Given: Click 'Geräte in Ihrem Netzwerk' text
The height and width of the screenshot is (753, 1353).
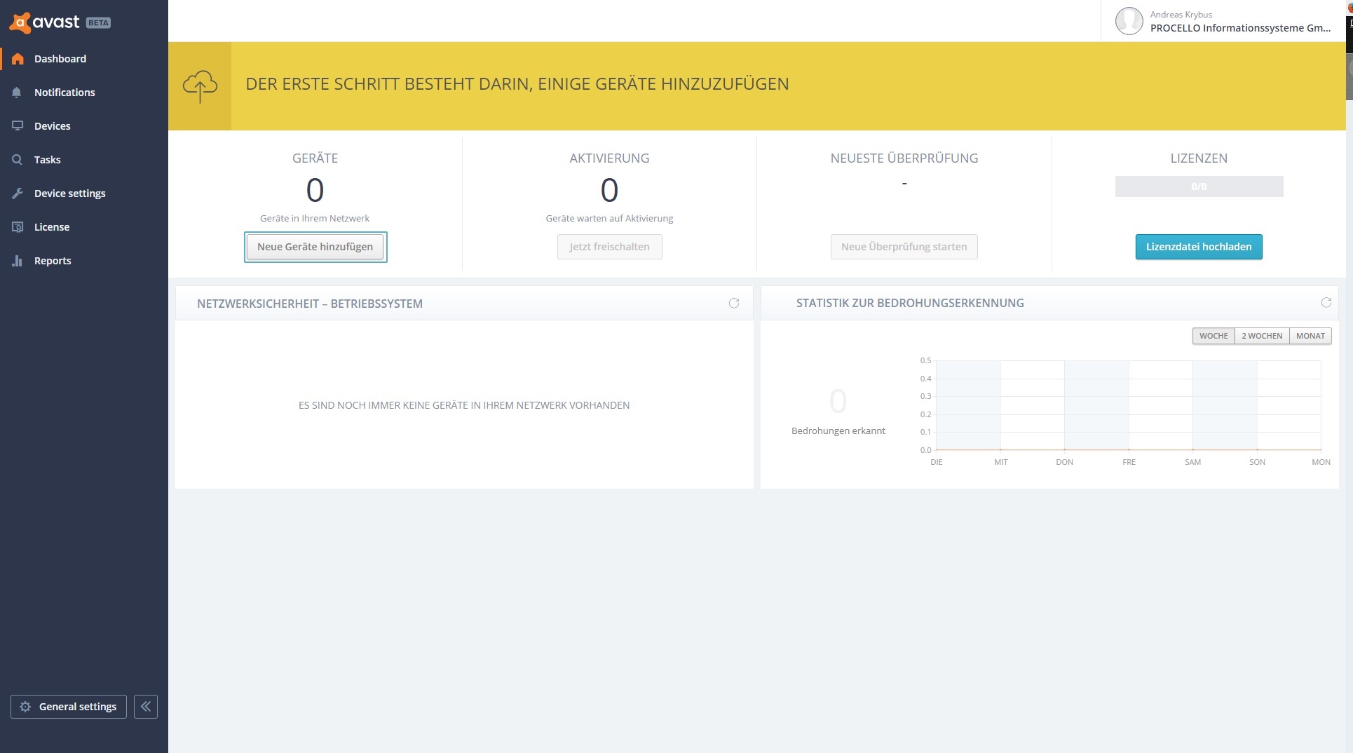Looking at the screenshot, I should [315, 218].
